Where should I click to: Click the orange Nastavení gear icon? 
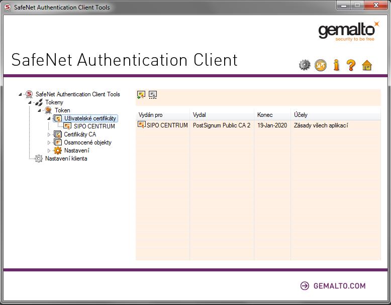click(58, 150)
